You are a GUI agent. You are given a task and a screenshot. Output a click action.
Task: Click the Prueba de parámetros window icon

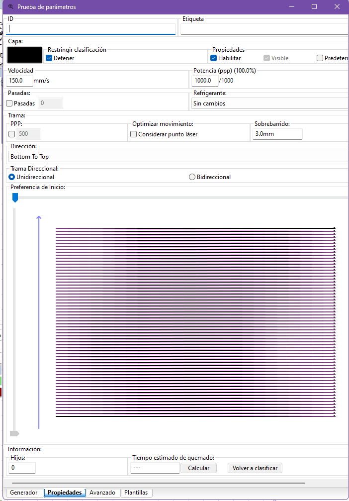tap(11, 6)
